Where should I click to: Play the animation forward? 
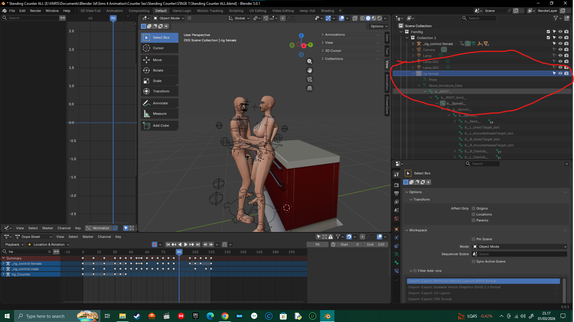point(186,245)
